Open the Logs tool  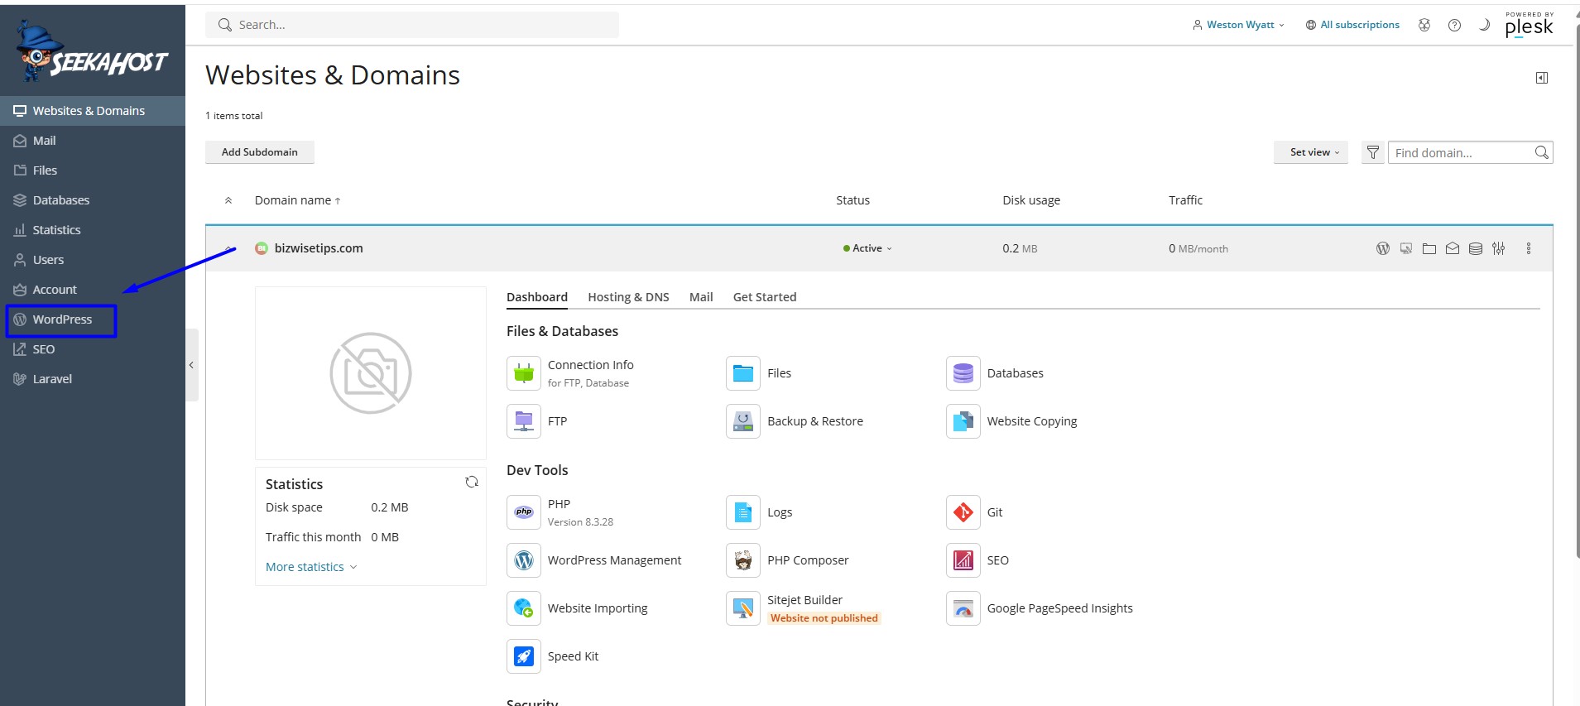(759, 512)
